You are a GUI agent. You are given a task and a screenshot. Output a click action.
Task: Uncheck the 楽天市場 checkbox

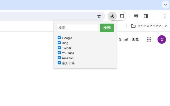click(x=59, y=63)
